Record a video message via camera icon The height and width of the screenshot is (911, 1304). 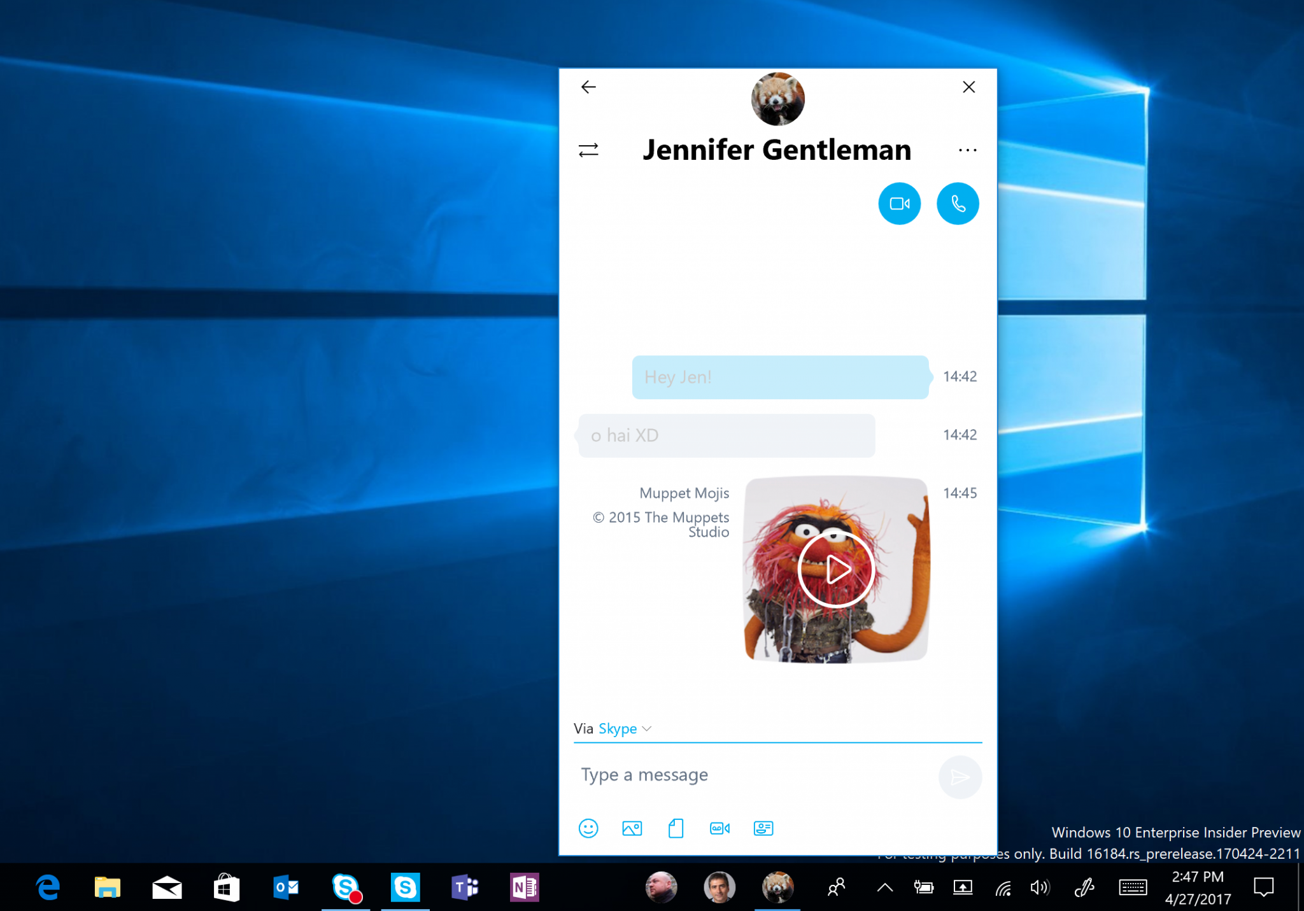719,829
